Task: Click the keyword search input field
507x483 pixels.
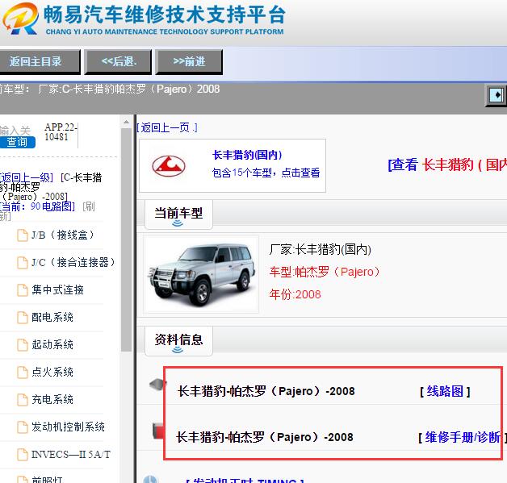Action: (x=15, y=131)
